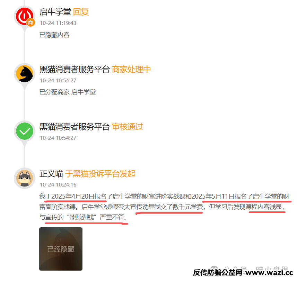This screenshot has height=282, width=298.
Task: Click the timestamp 10-24 11:19:43
Action: coord(58,23)
